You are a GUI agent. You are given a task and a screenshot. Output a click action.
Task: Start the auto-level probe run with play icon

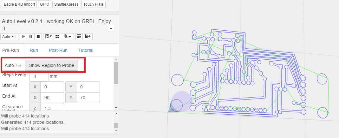[23, 37]
